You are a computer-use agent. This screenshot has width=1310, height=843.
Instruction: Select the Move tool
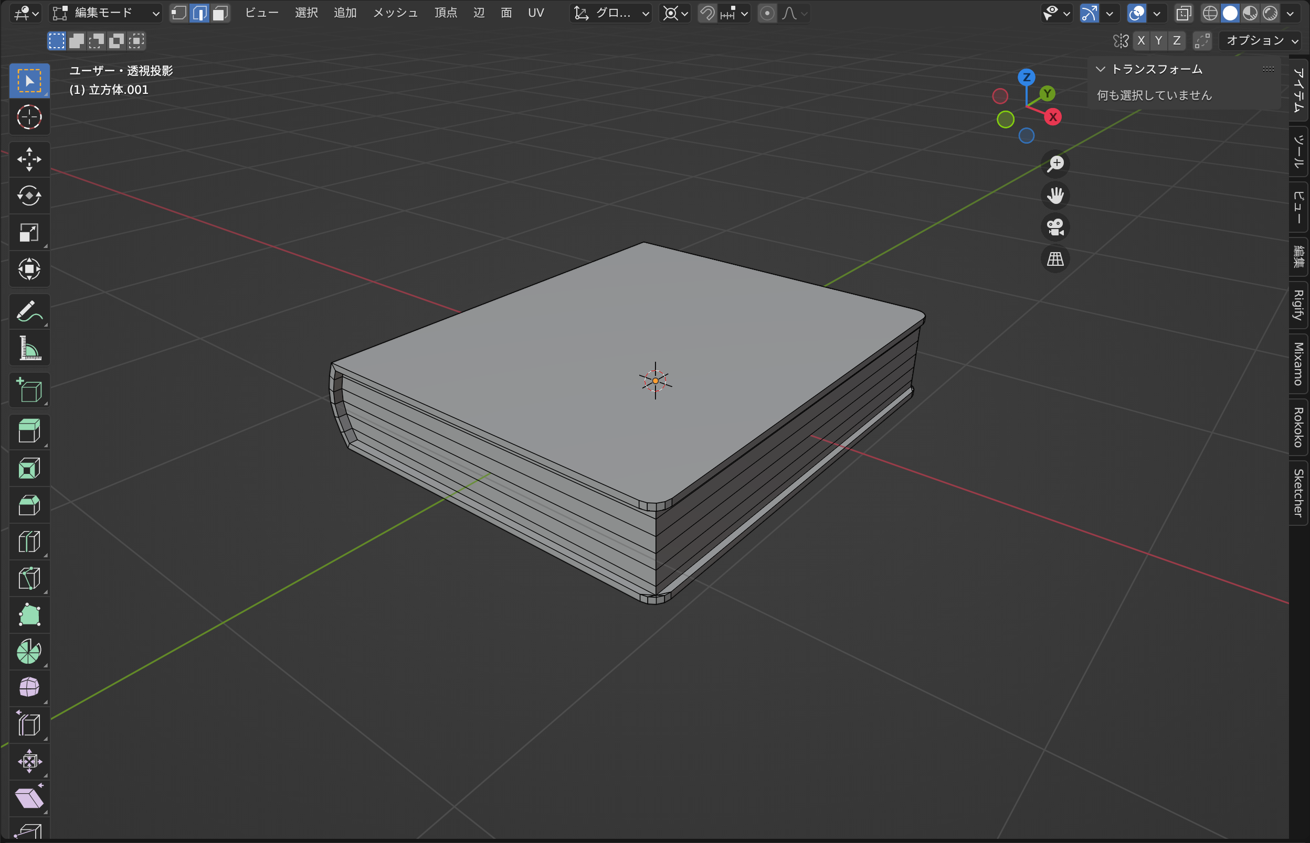(29, 160)
